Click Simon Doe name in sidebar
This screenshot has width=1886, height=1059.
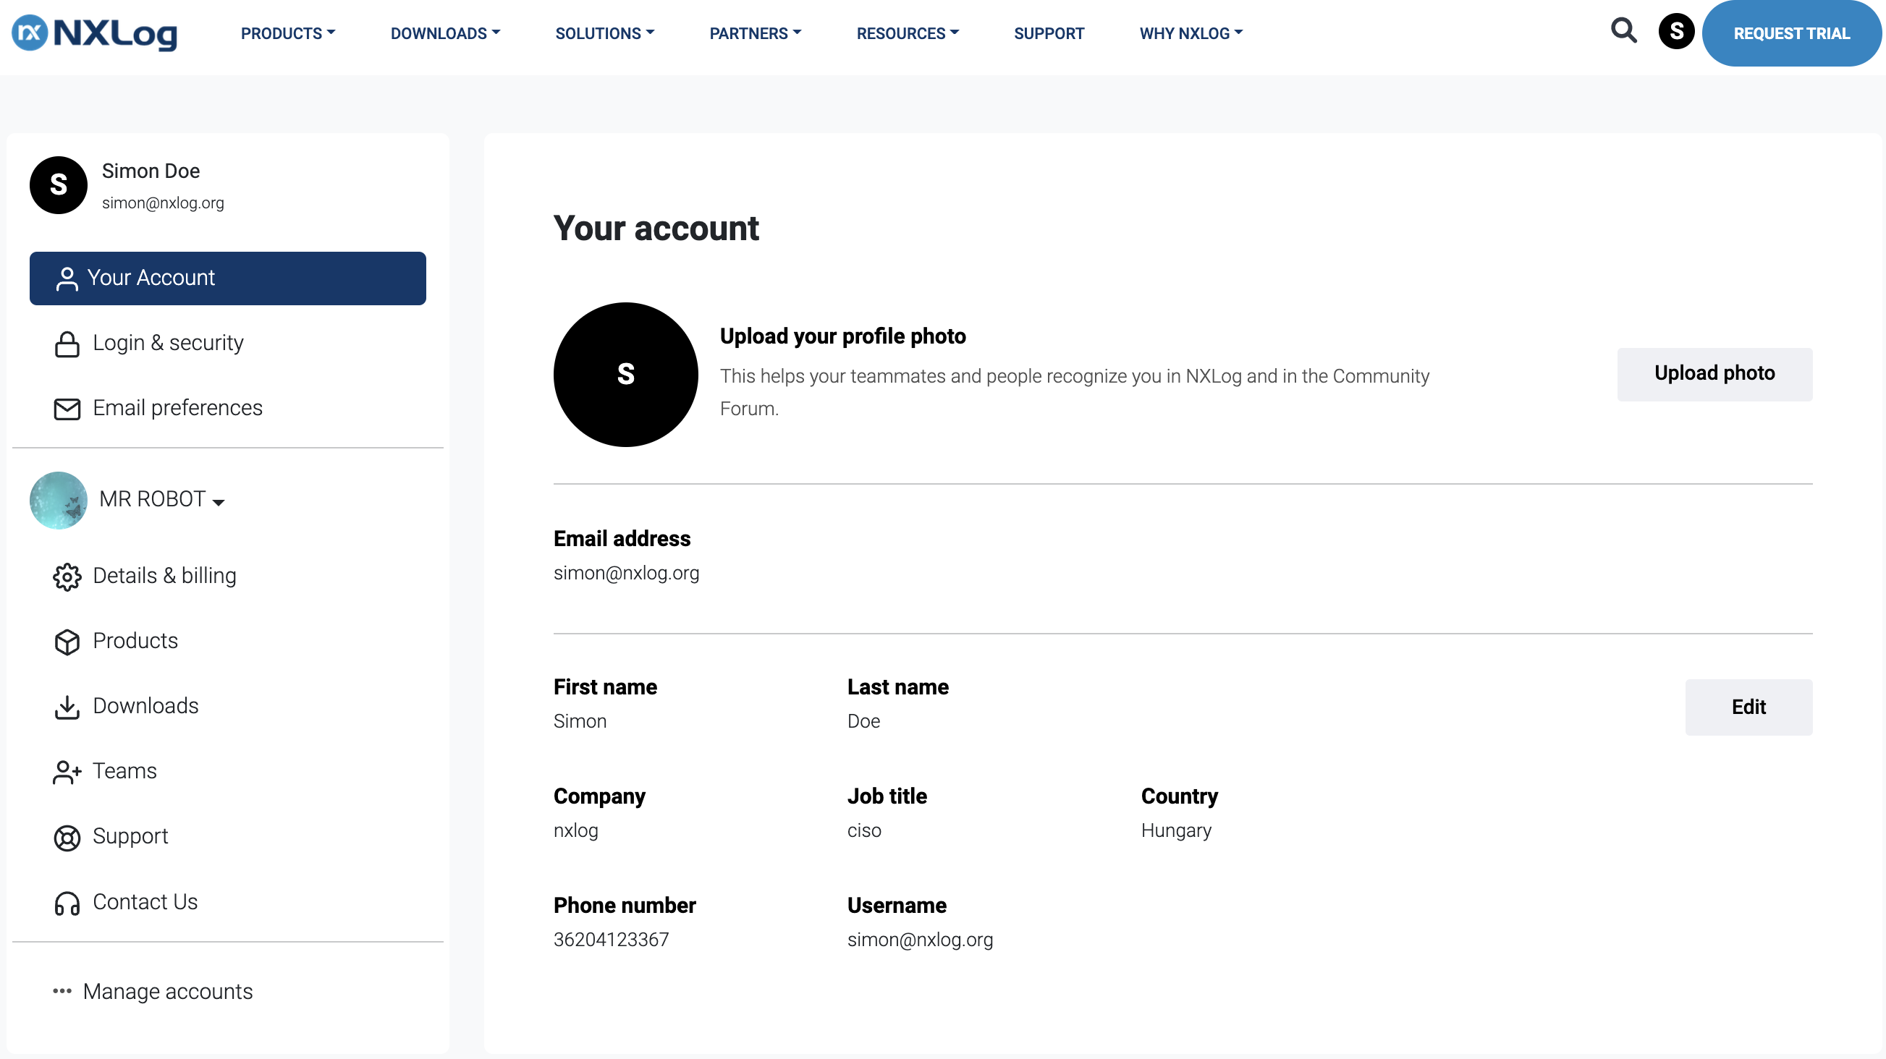pyautogui.click(x=151, y=171)
